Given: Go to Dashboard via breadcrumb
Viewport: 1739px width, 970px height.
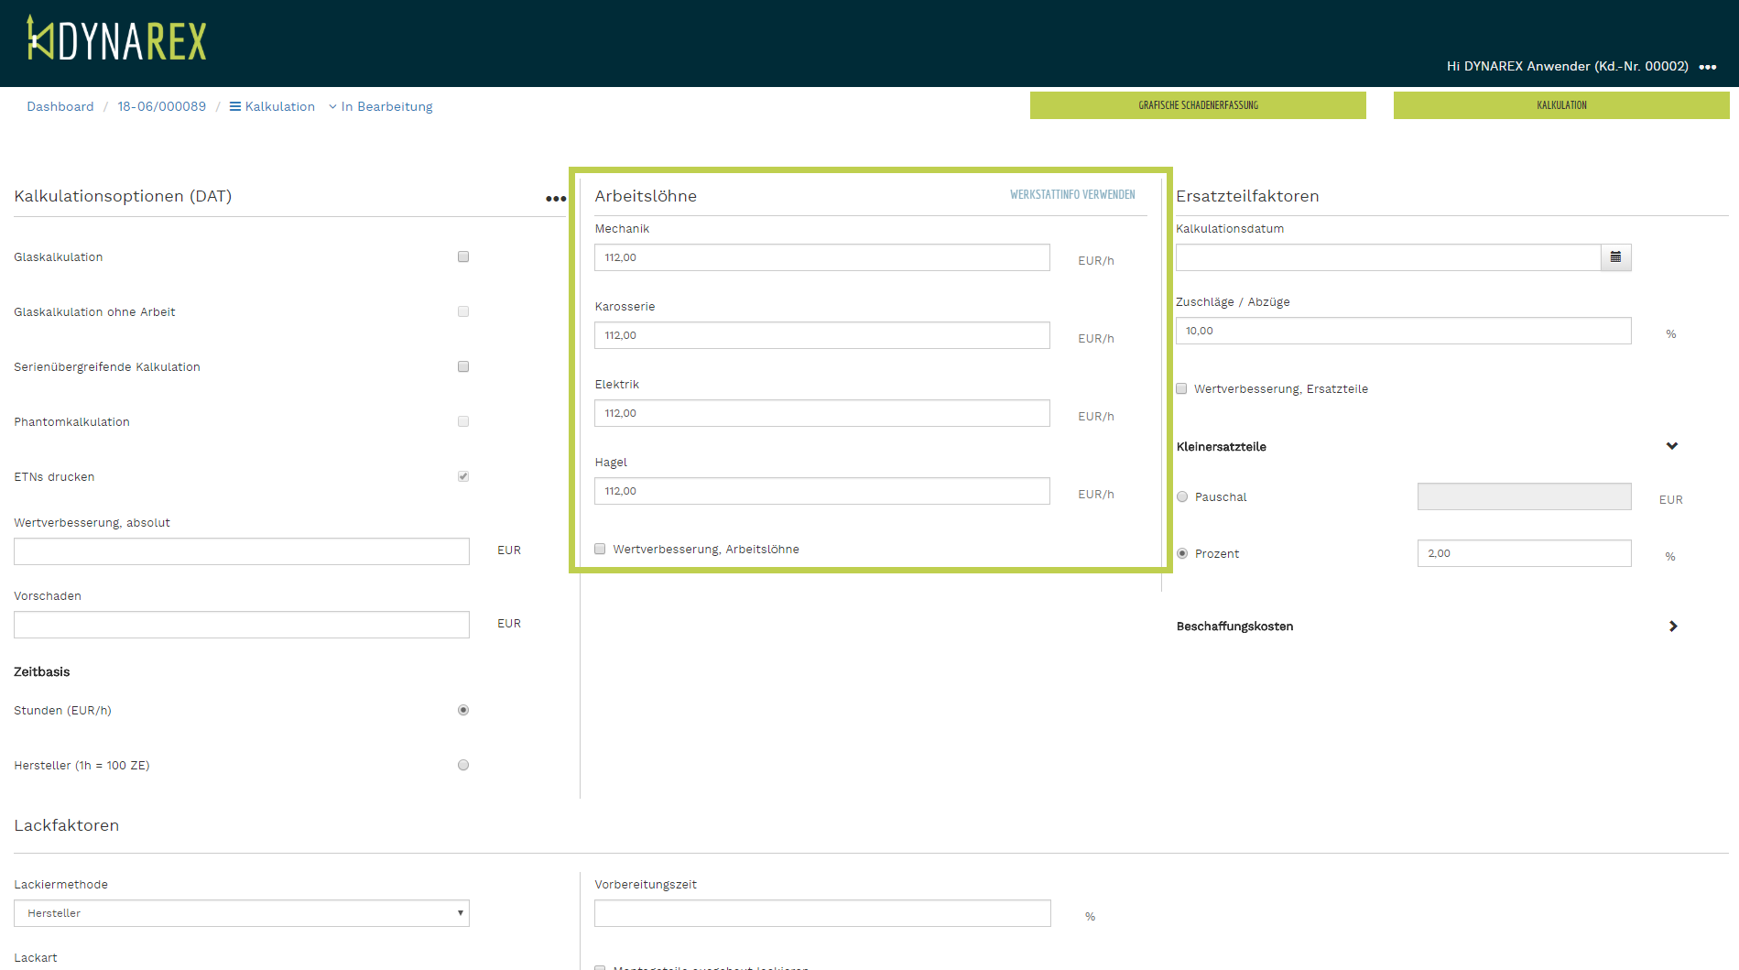Looking at the screenshot, I should [60, 106].
